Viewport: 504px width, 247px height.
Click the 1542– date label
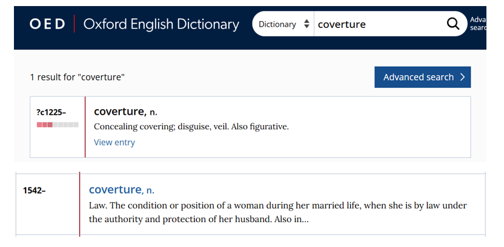point(34,191)
